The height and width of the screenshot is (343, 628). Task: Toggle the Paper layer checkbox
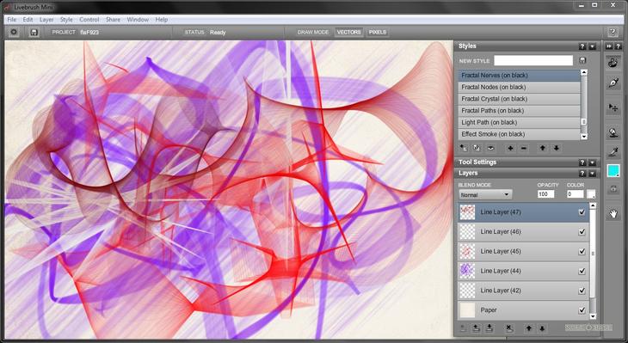tap(582, 309)
